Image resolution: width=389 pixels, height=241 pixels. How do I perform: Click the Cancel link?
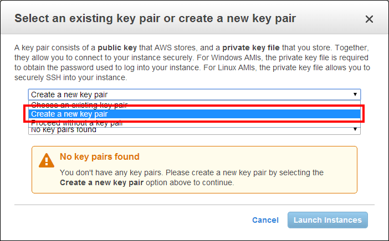click(x=265, y=220)
